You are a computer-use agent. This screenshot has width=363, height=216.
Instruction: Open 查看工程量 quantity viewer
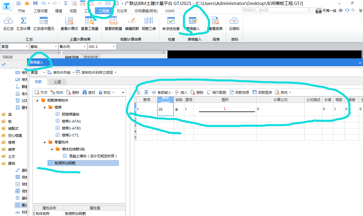[90, 24]
